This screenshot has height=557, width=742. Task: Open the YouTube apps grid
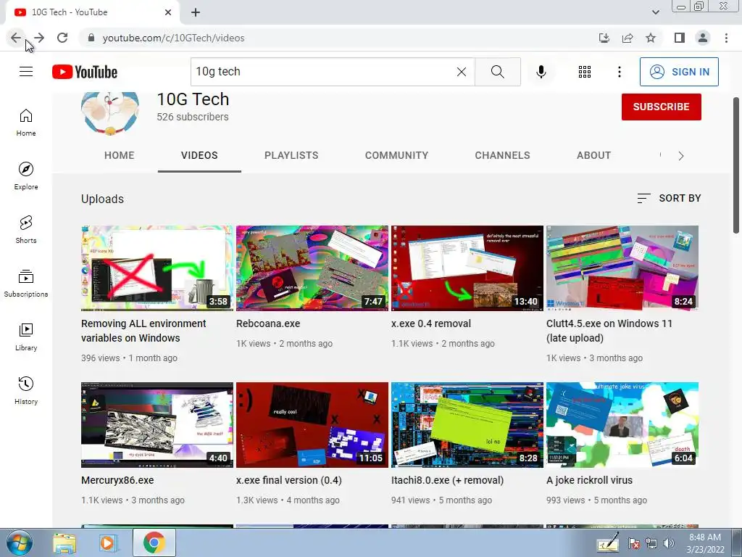pyautogui.click(x=585, y=72)
